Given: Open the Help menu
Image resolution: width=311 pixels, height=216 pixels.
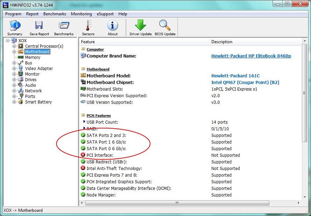Looking at the screenshot, I should click(x=123, y=14).
